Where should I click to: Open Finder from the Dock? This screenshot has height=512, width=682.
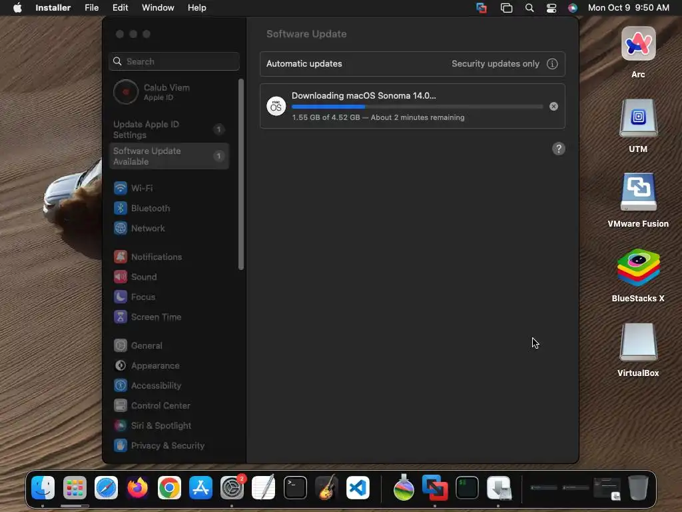point(43,487)
